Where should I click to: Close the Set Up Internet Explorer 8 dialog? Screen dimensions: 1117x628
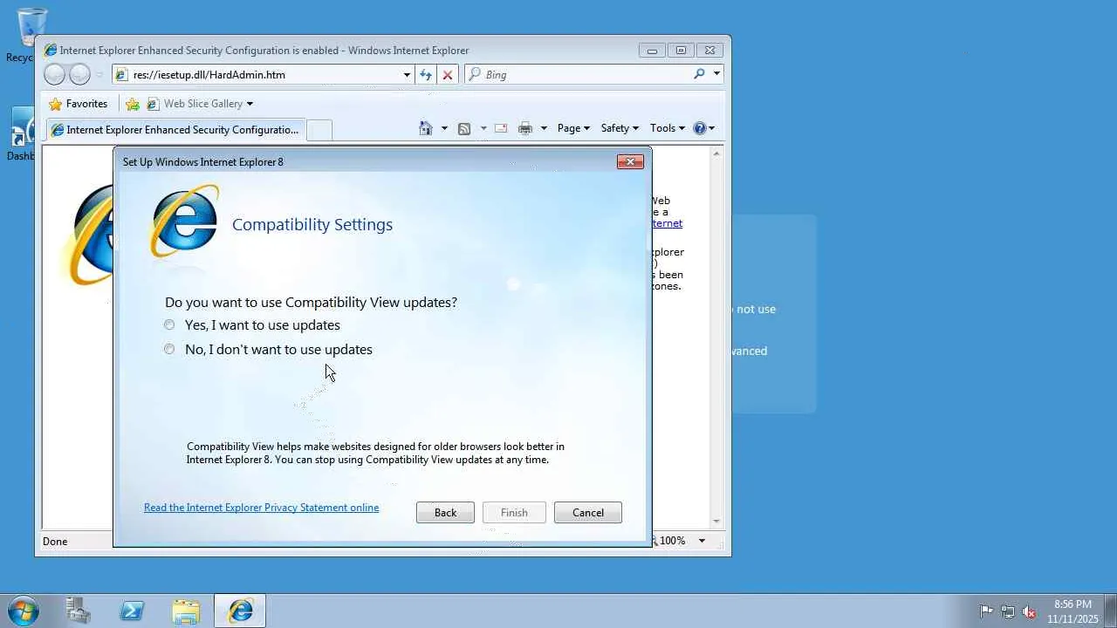630,161
